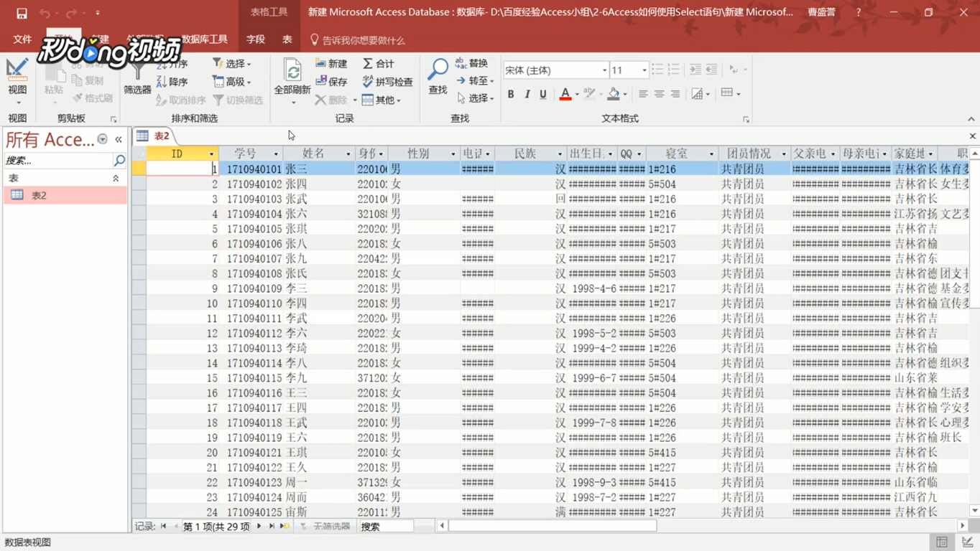
Task: Go to the next record navigation button
Action: click(x=259, y=527)
